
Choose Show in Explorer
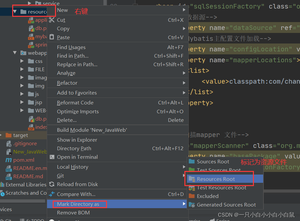pos(118,140)
